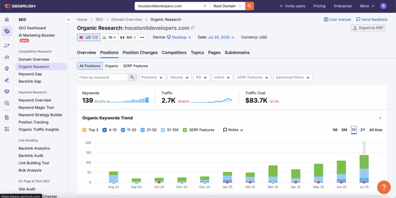The height and width of the screenshot is (198, 396).
Task: Open the user avatar R menu
Action: pos(383,6)
